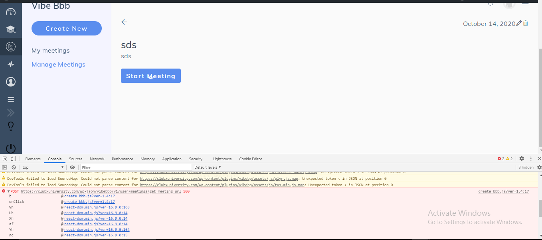Viewport: 542px width, 240px height.
Task: Toggle DevTools device toolbar icon
Action: pyautogui.click(x=13, y=159)
